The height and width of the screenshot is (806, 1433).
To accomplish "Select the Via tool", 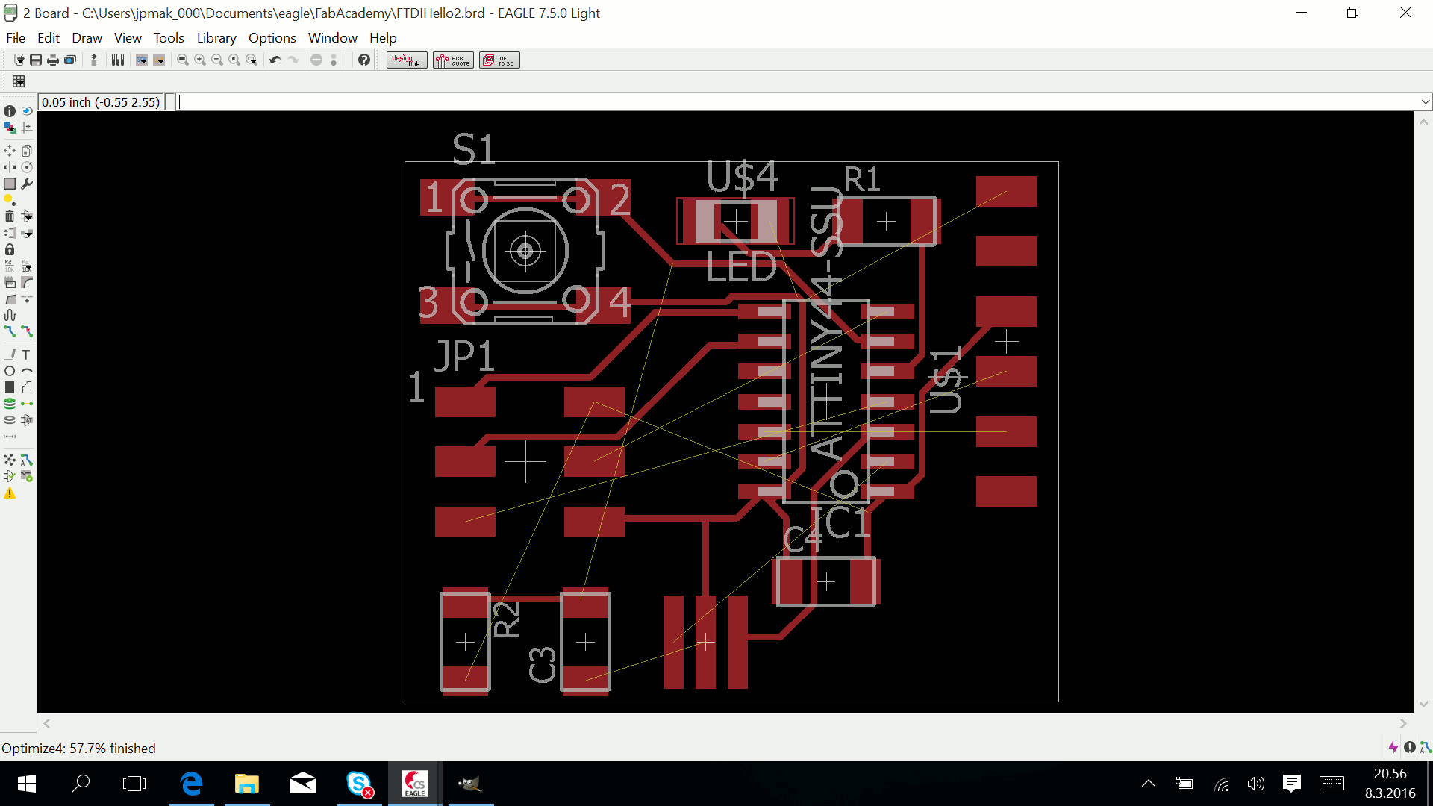I will coord(10,404).
